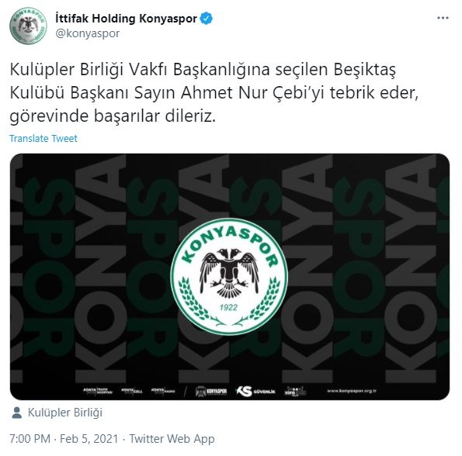
Task: Click the blue verified badge
Action: tap(207, 19)
